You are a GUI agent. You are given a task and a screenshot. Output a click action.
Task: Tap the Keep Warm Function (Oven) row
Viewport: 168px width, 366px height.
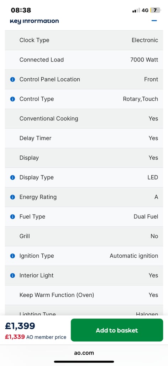tap(84, 295)
